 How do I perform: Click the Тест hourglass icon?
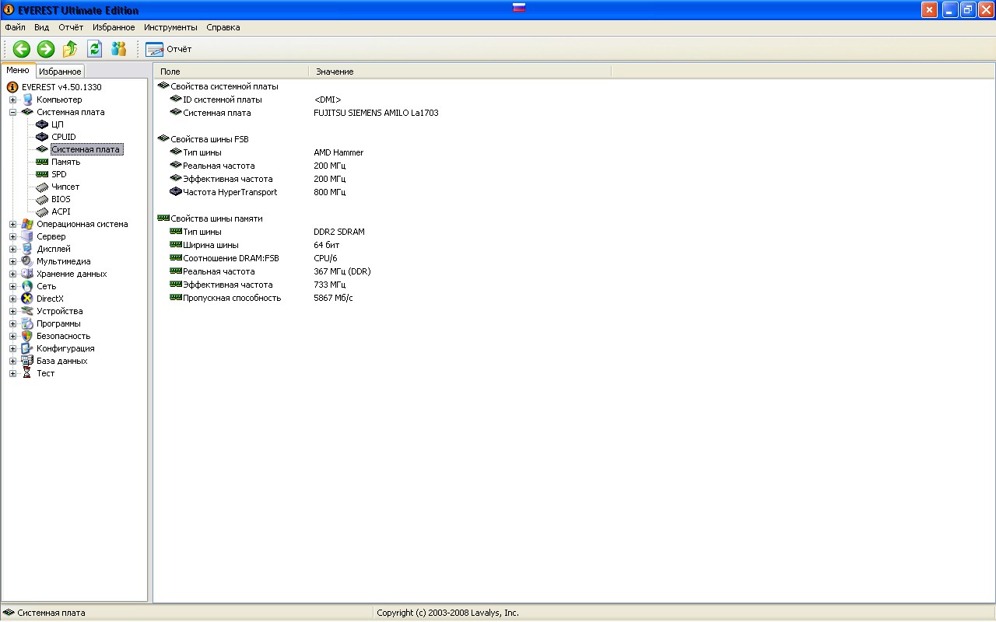click(27, 373)
